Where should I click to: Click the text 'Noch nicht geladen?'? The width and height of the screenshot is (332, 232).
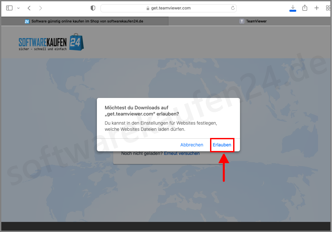142,153
